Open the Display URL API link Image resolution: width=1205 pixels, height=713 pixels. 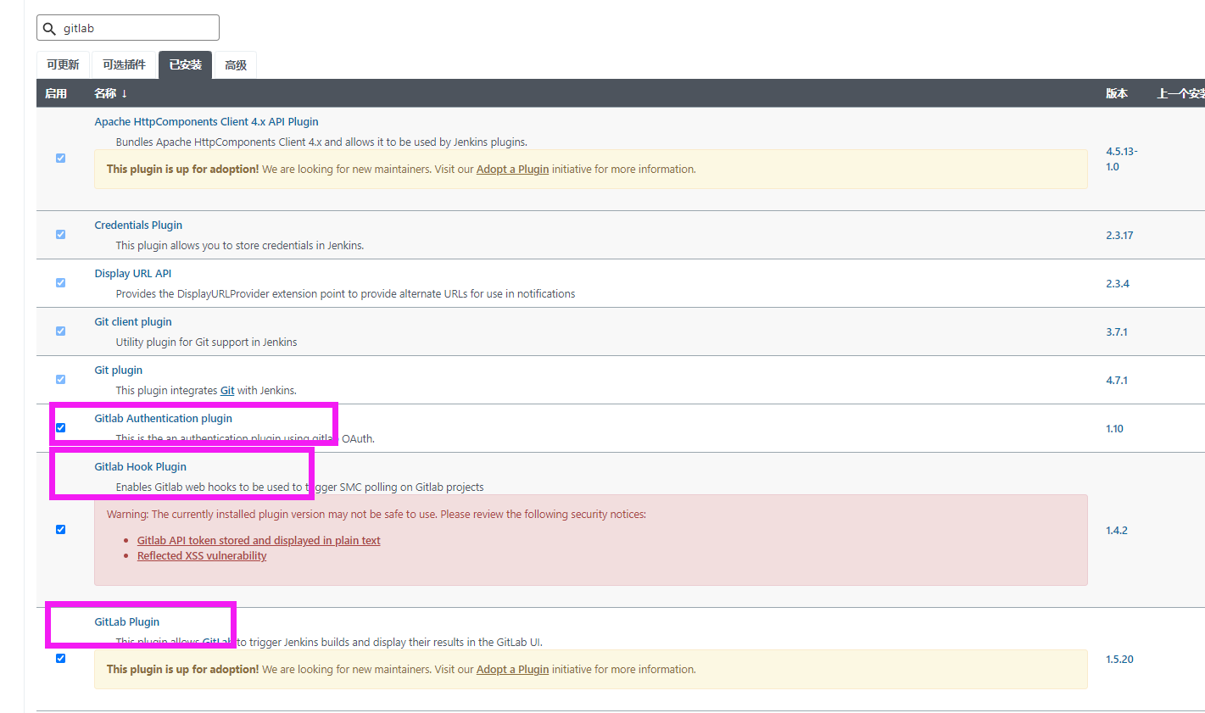click(133, 274)
